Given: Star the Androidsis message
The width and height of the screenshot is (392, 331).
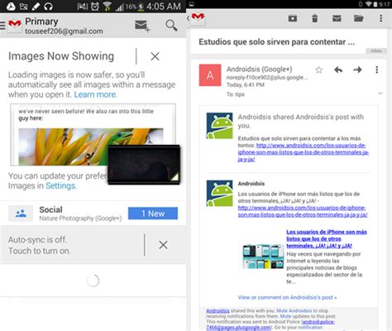Looking at the screenshot, I should point(319,70).
